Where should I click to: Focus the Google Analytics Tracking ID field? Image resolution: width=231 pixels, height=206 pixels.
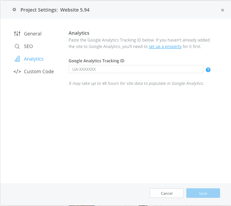pos(136,69)
